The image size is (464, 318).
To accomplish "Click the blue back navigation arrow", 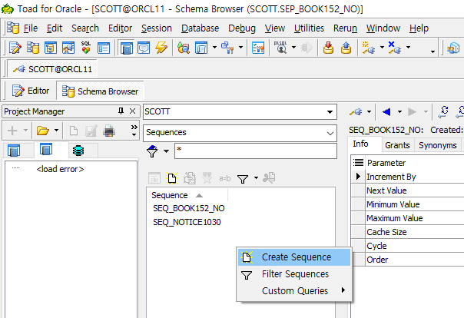I will click(386, 112).
